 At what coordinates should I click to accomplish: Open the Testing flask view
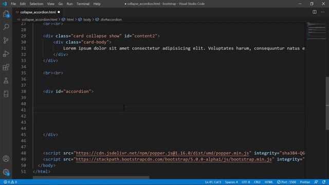(x=6, y=81)
